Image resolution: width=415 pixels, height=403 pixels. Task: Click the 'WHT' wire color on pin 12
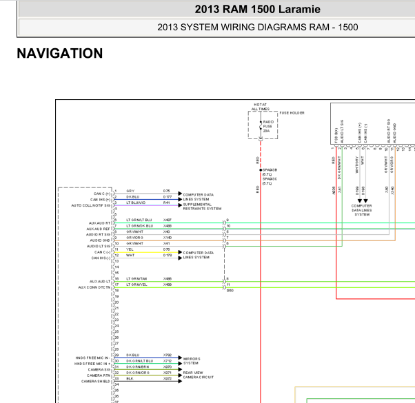click(130, 255)
